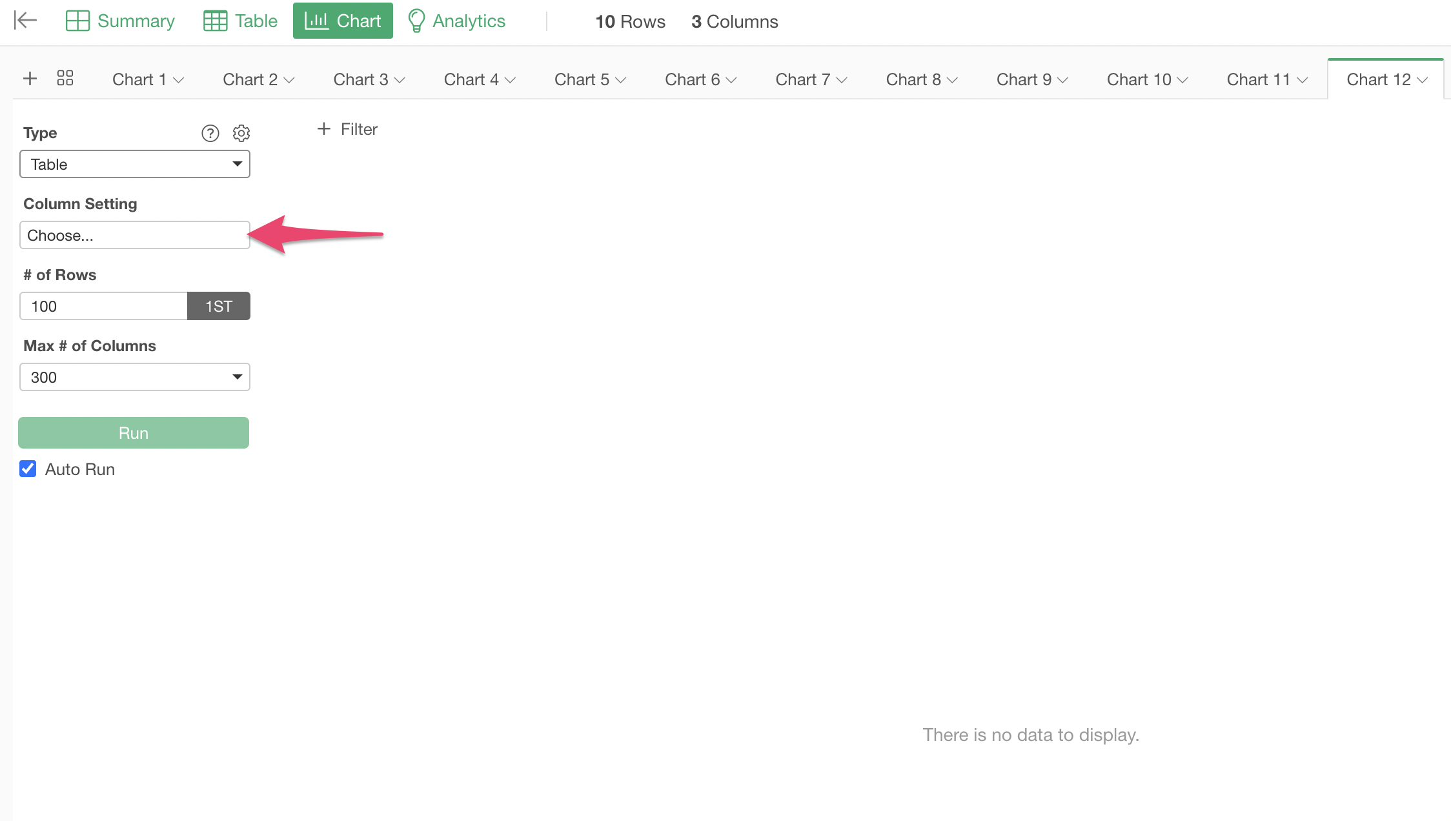
Task: Toggle the 1ST rows button
Action: [x=218, y=306]
